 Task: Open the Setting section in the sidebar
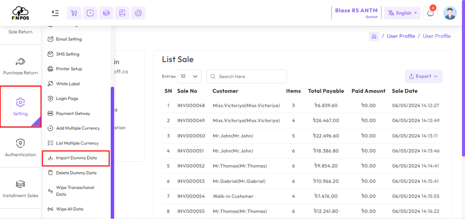coord(20,107)
